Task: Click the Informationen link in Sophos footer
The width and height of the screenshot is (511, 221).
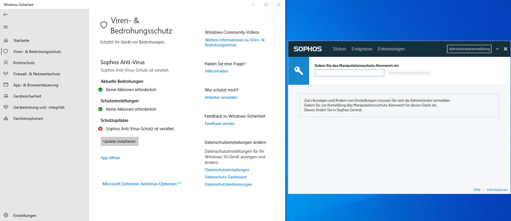Action: [497, 190]
